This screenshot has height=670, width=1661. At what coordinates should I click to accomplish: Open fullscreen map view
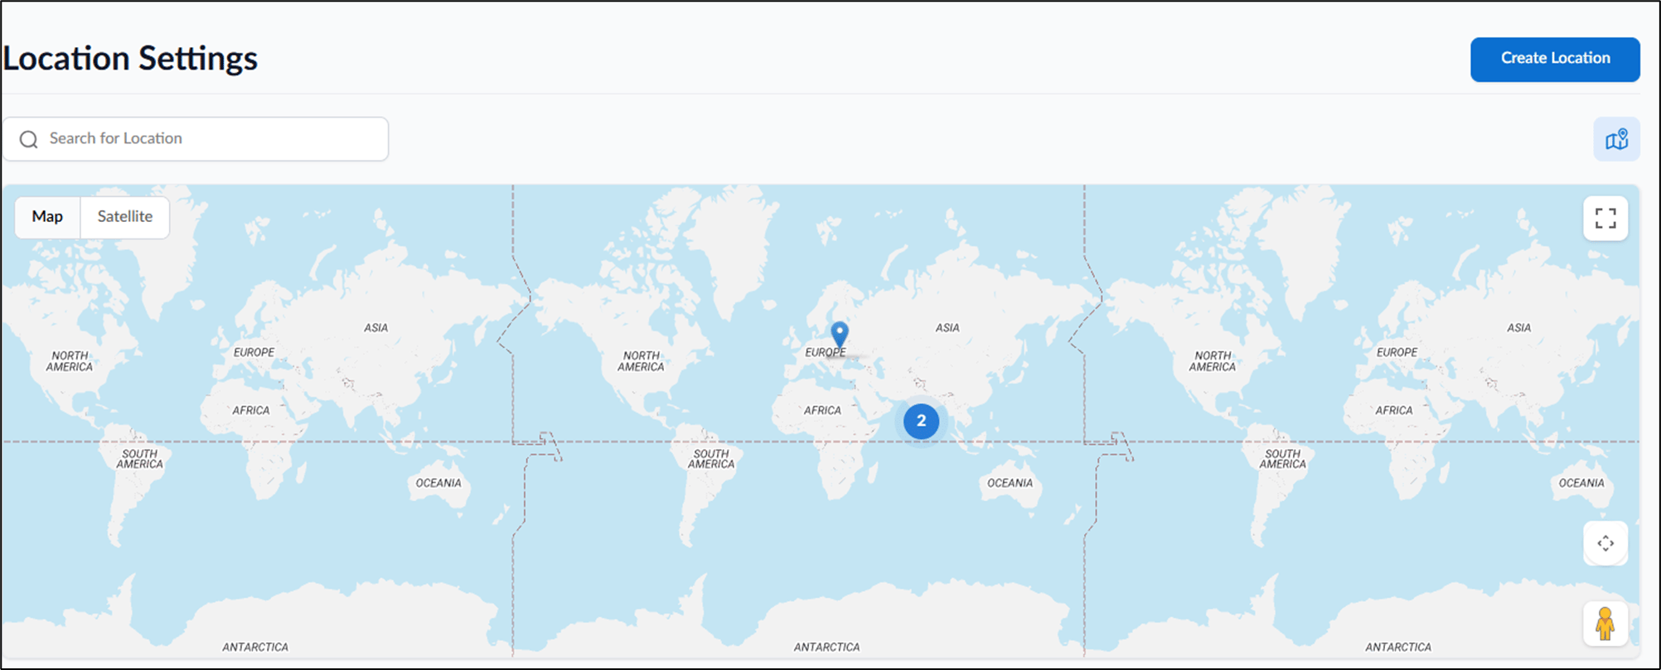coord(1605,219)
